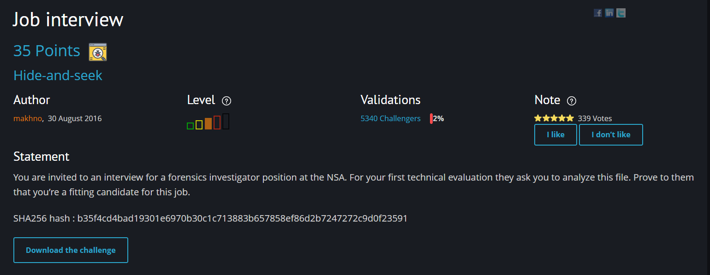Share the challenge on Twitter
The height and width of the screenshot is (275, 710).
[621, 13]
